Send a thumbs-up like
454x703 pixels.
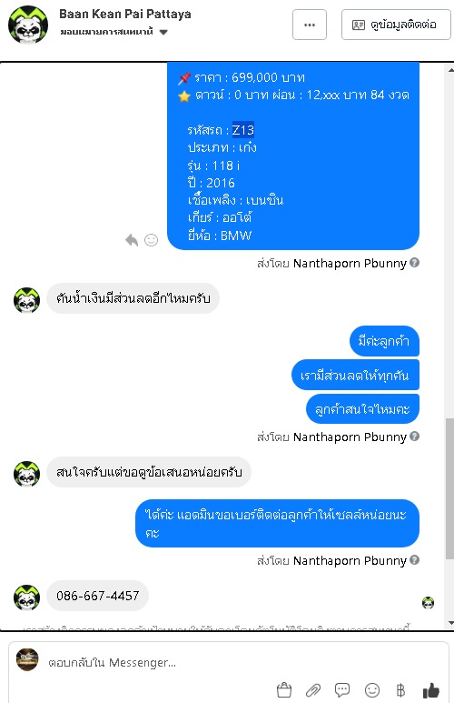click(x=430, y=690)
